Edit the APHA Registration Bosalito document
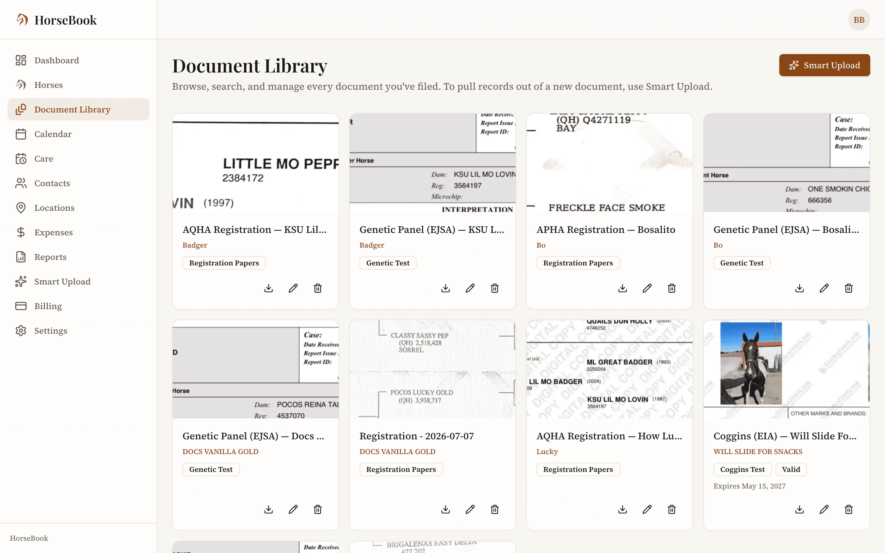The image size is (885, 553). pos(647,288)
